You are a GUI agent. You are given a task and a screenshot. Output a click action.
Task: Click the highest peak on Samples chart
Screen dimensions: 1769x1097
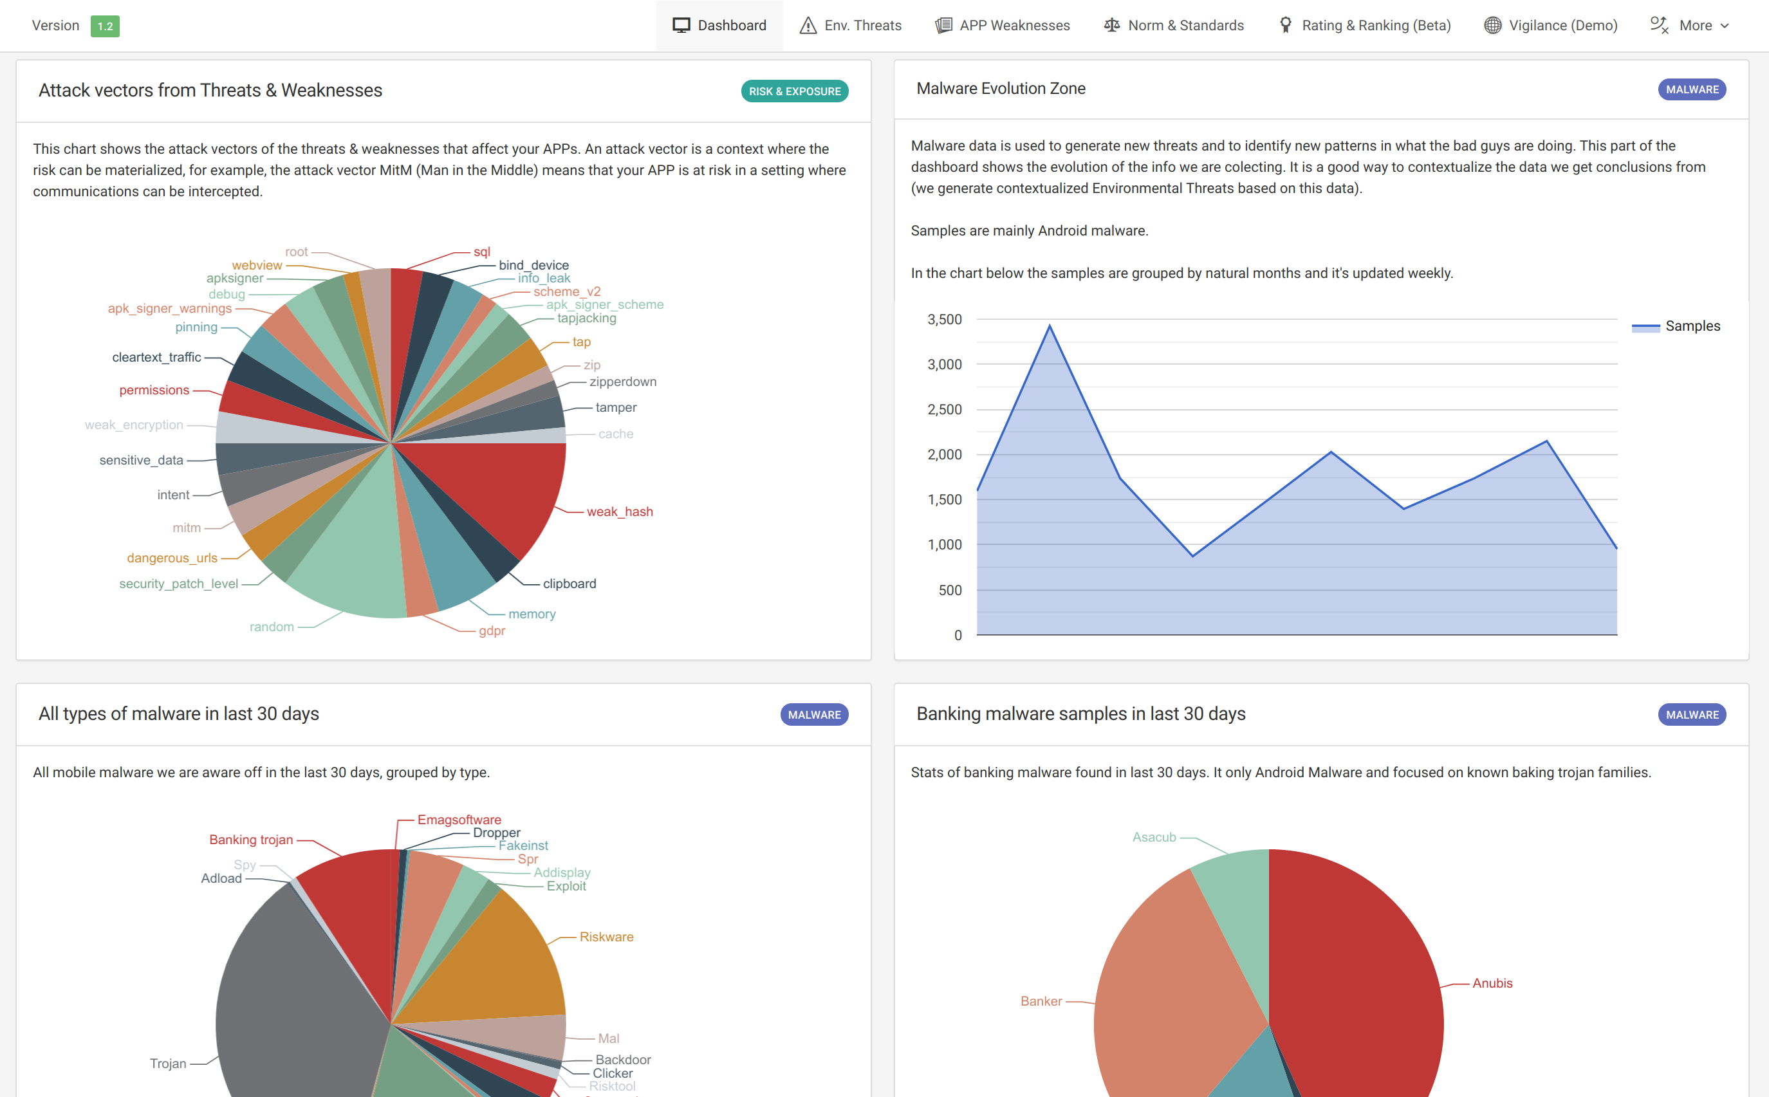pyautogui.click(x=1049, y=326)
